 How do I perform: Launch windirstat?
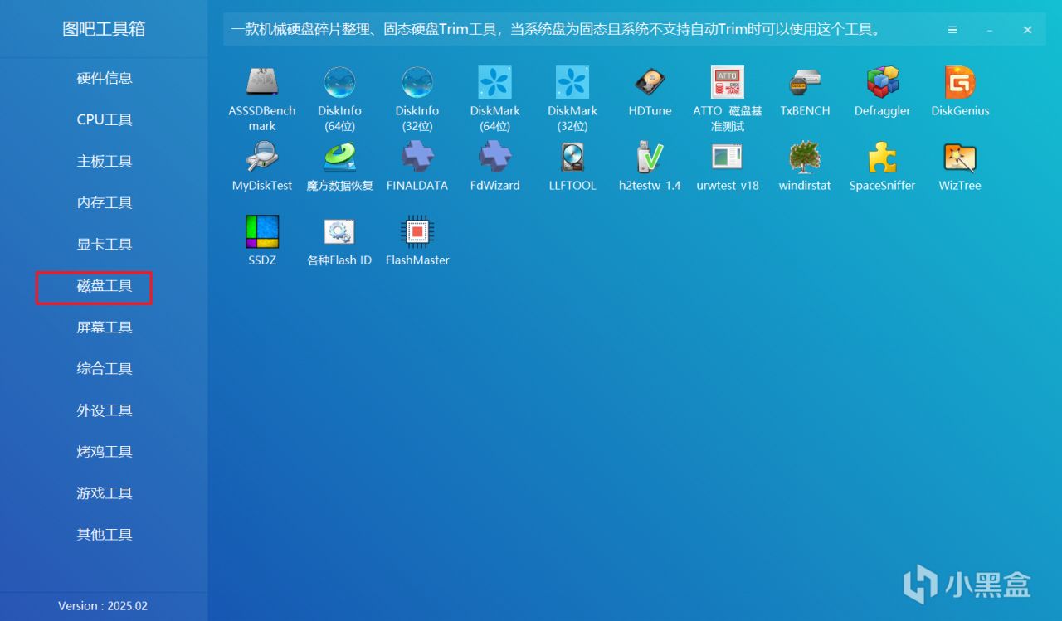805,167
